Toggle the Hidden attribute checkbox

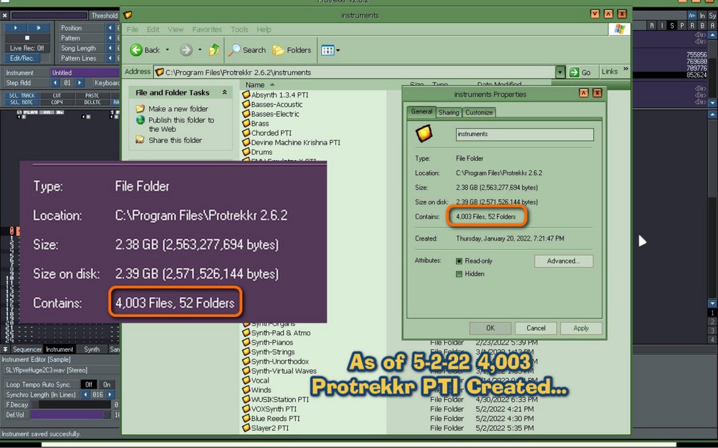pyautogui.click(x=459, y=274)
